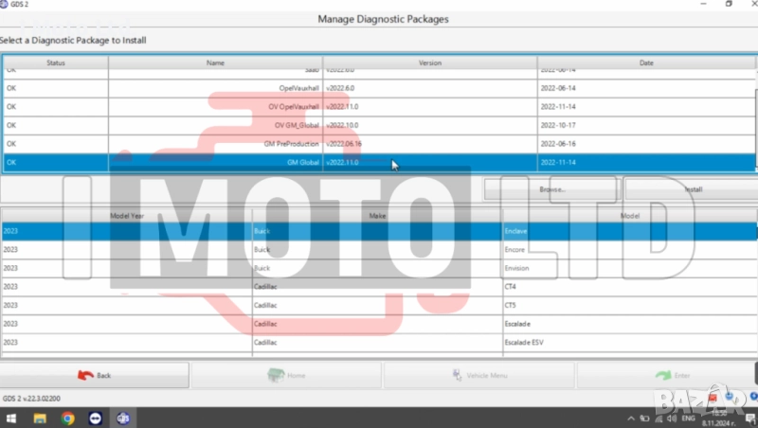
Task: Click the taskbar clock and date
Action: [718, 419]
